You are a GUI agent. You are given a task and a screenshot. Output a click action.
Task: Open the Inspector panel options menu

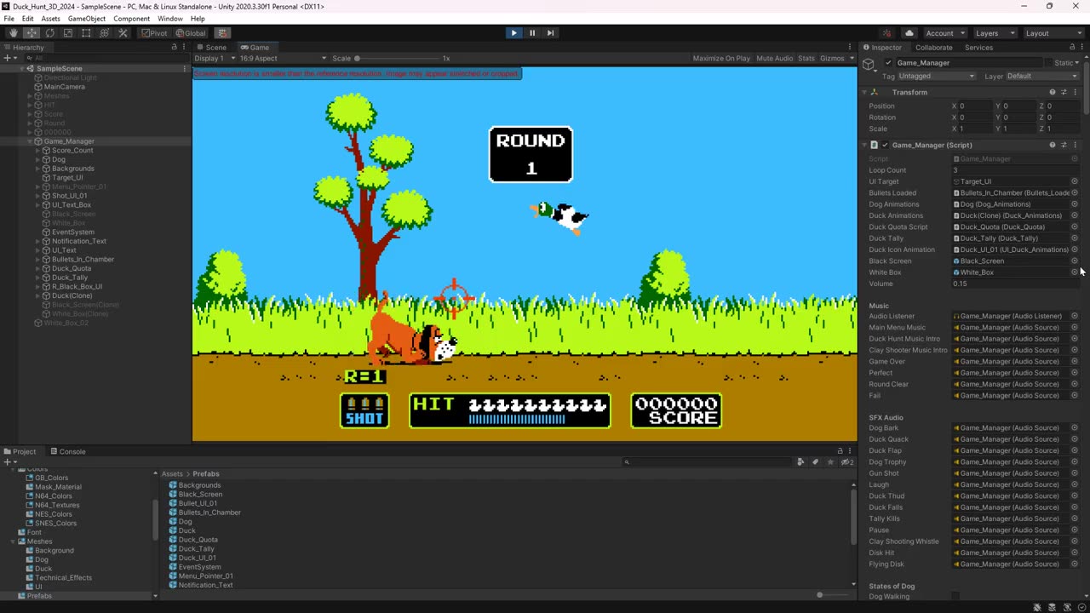pyautogui.click(x=1082, y=48)
